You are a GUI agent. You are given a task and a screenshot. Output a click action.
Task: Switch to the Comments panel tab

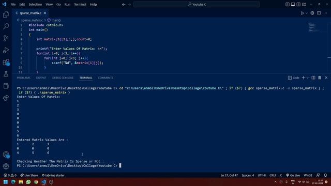tap(106, 78)
